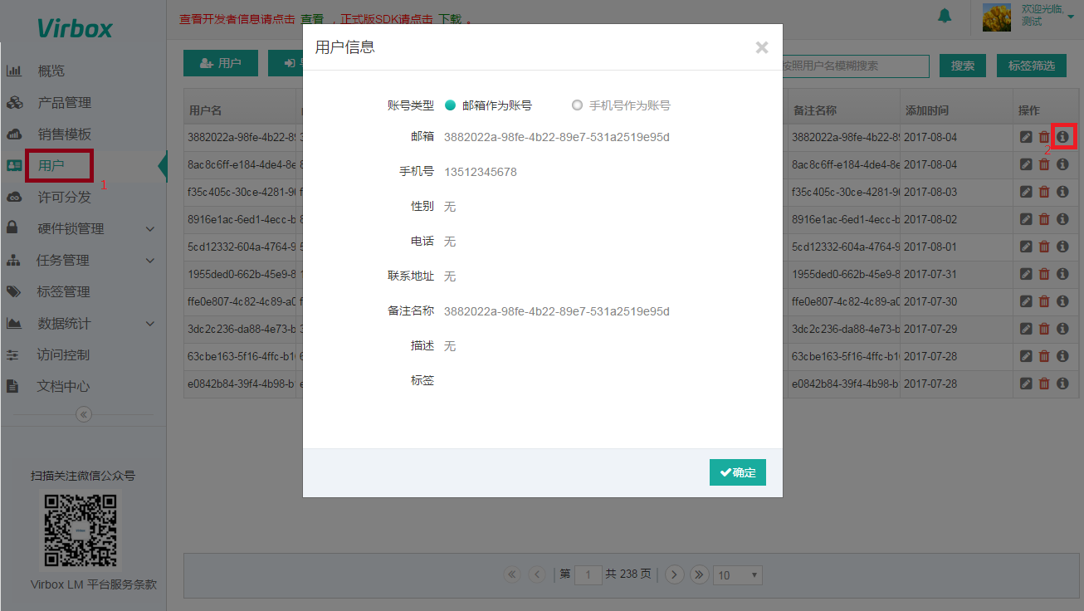Jump to the last page of users
The width and height of the screenshot is (1084, 611).
click(x=699, y=574)
